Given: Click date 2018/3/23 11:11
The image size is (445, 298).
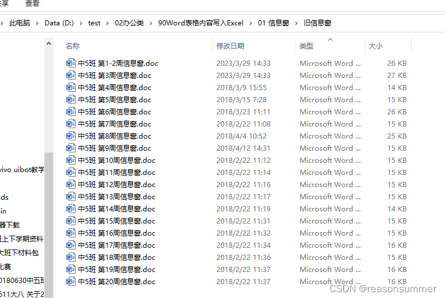Looking at the screenshot, I should (x=243, y=111).
